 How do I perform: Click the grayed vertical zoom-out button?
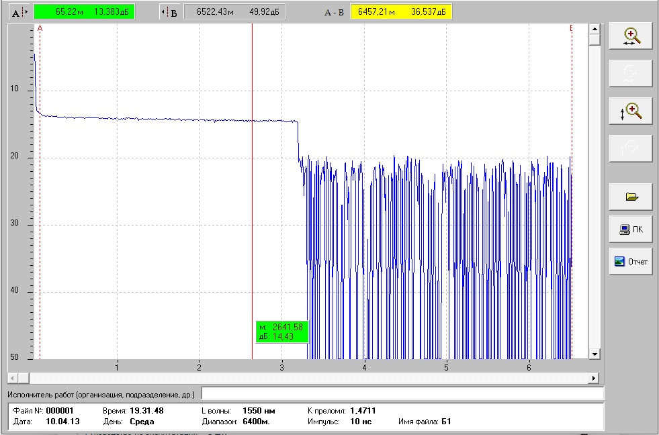click(631, 148)
